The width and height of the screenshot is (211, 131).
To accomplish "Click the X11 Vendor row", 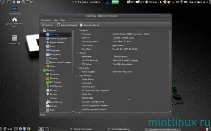I will [x=122, y=64].
